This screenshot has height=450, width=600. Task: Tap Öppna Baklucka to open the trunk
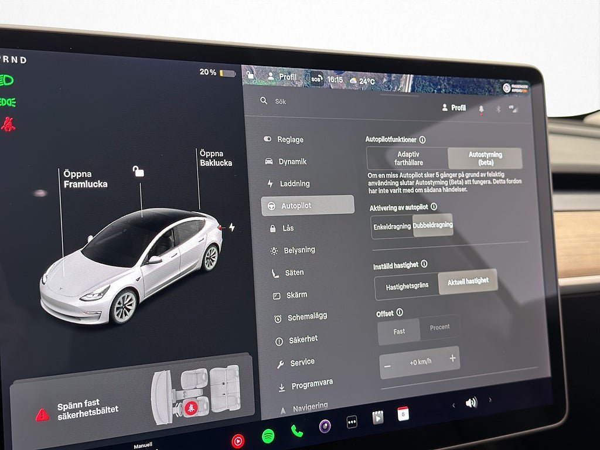click(x=216, y=158)
